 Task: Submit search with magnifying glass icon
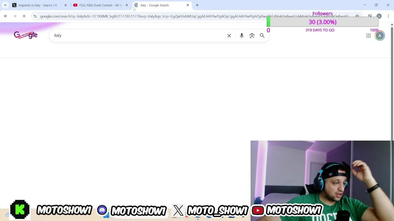coord(262,36)
